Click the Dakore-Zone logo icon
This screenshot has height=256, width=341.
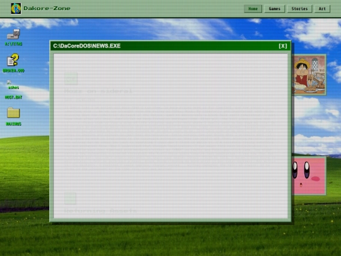pyautogui.click(x=16, y=8)
